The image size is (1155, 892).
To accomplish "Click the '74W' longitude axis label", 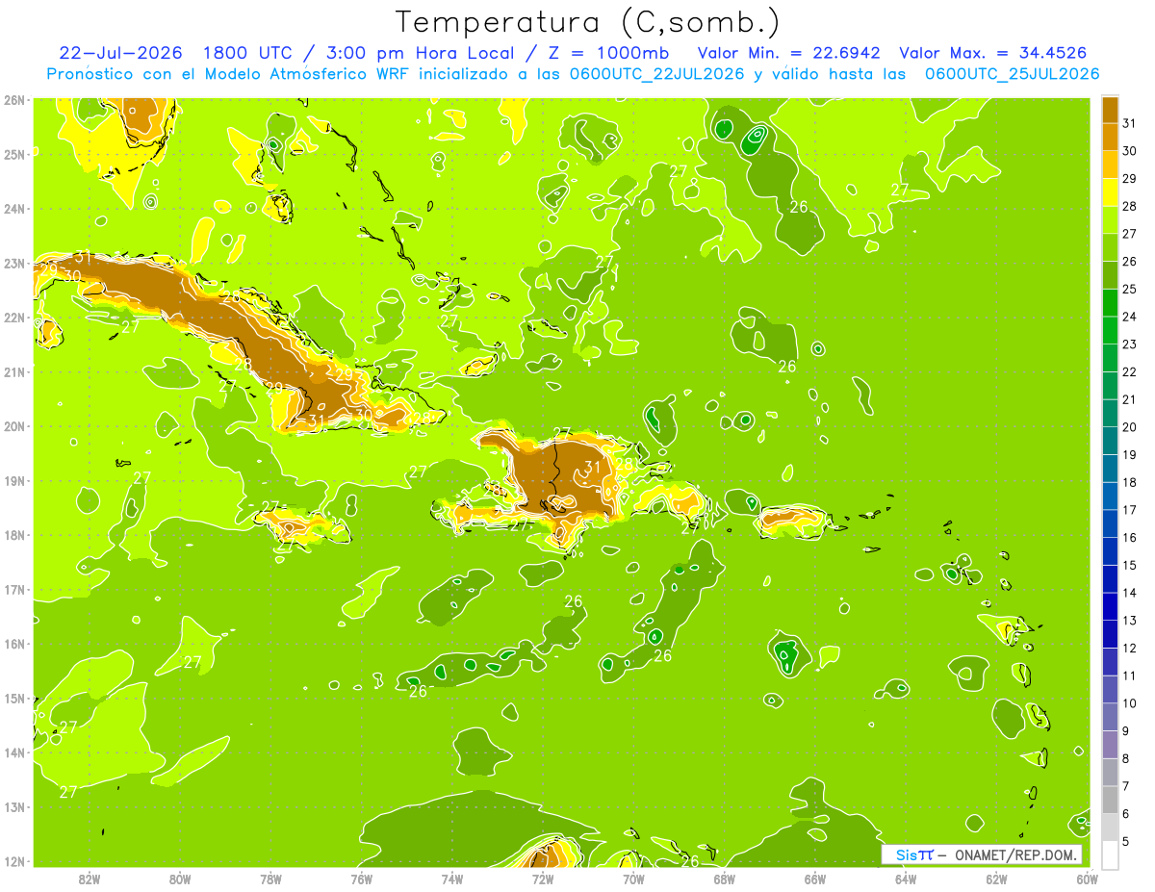I will [x=452, y=879].
